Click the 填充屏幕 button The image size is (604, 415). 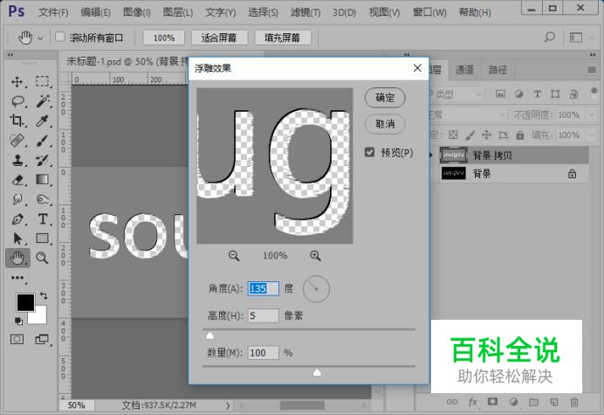(282, 38)
